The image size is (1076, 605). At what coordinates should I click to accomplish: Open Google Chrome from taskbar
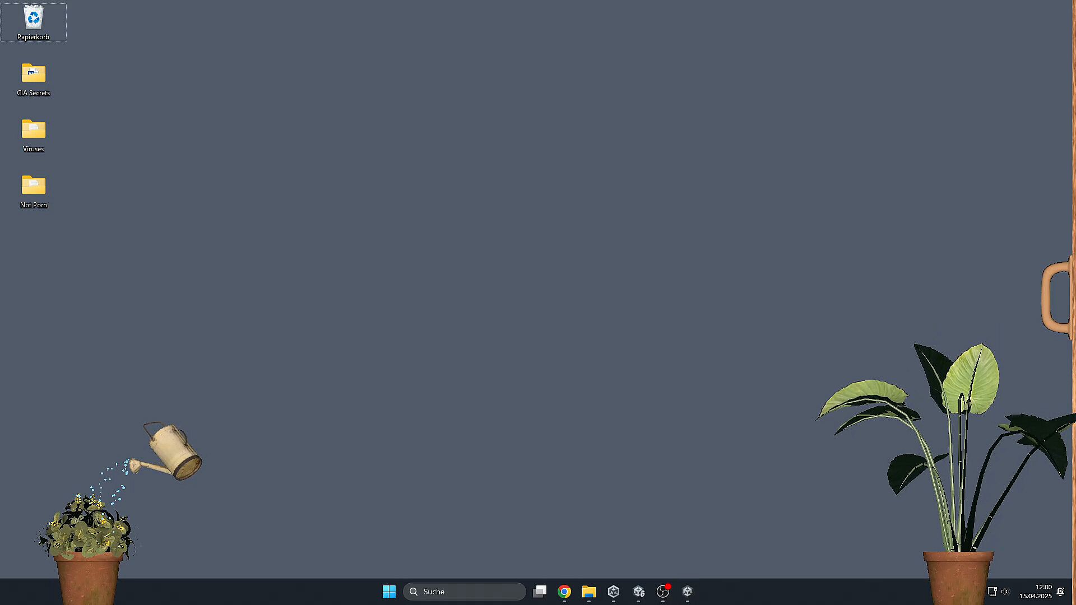[564, 592]
